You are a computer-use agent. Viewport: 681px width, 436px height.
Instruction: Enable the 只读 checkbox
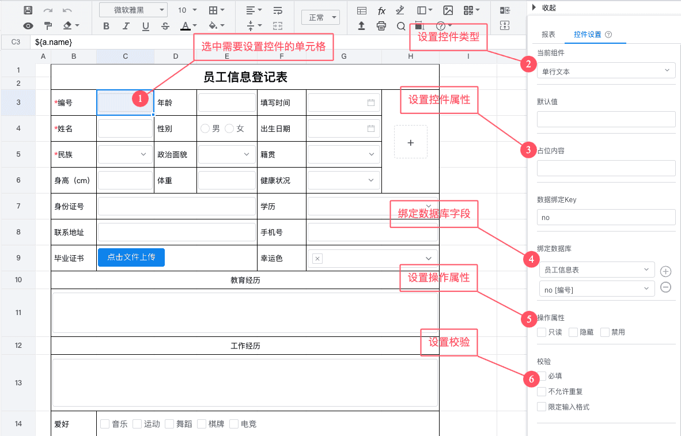tap(542, 332)
